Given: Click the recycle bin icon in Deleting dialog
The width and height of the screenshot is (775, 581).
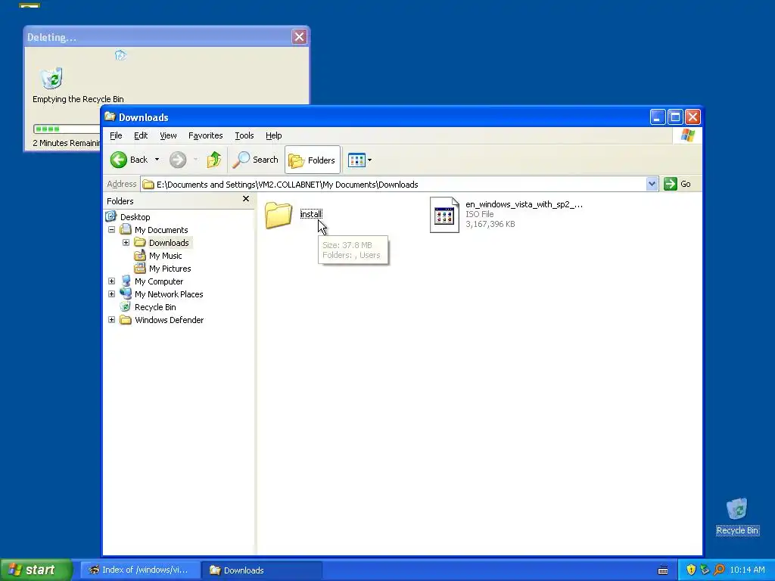Looking at the screenshot, I should pos(51,78).
